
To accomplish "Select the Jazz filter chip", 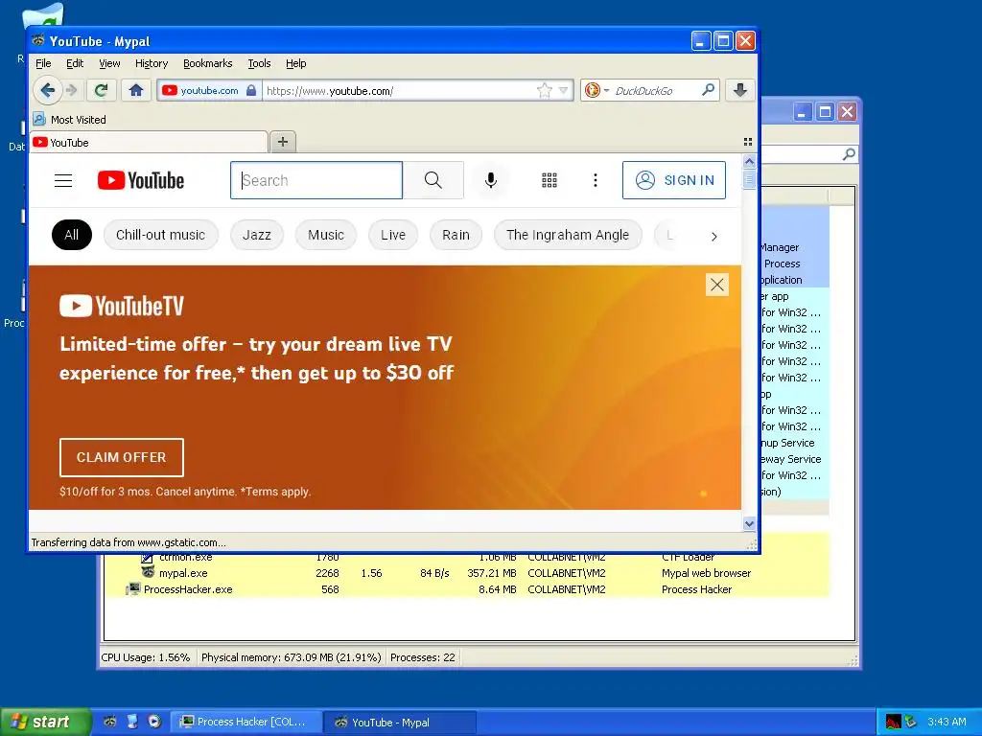I will pyautogui.click(x=257, y=235).
